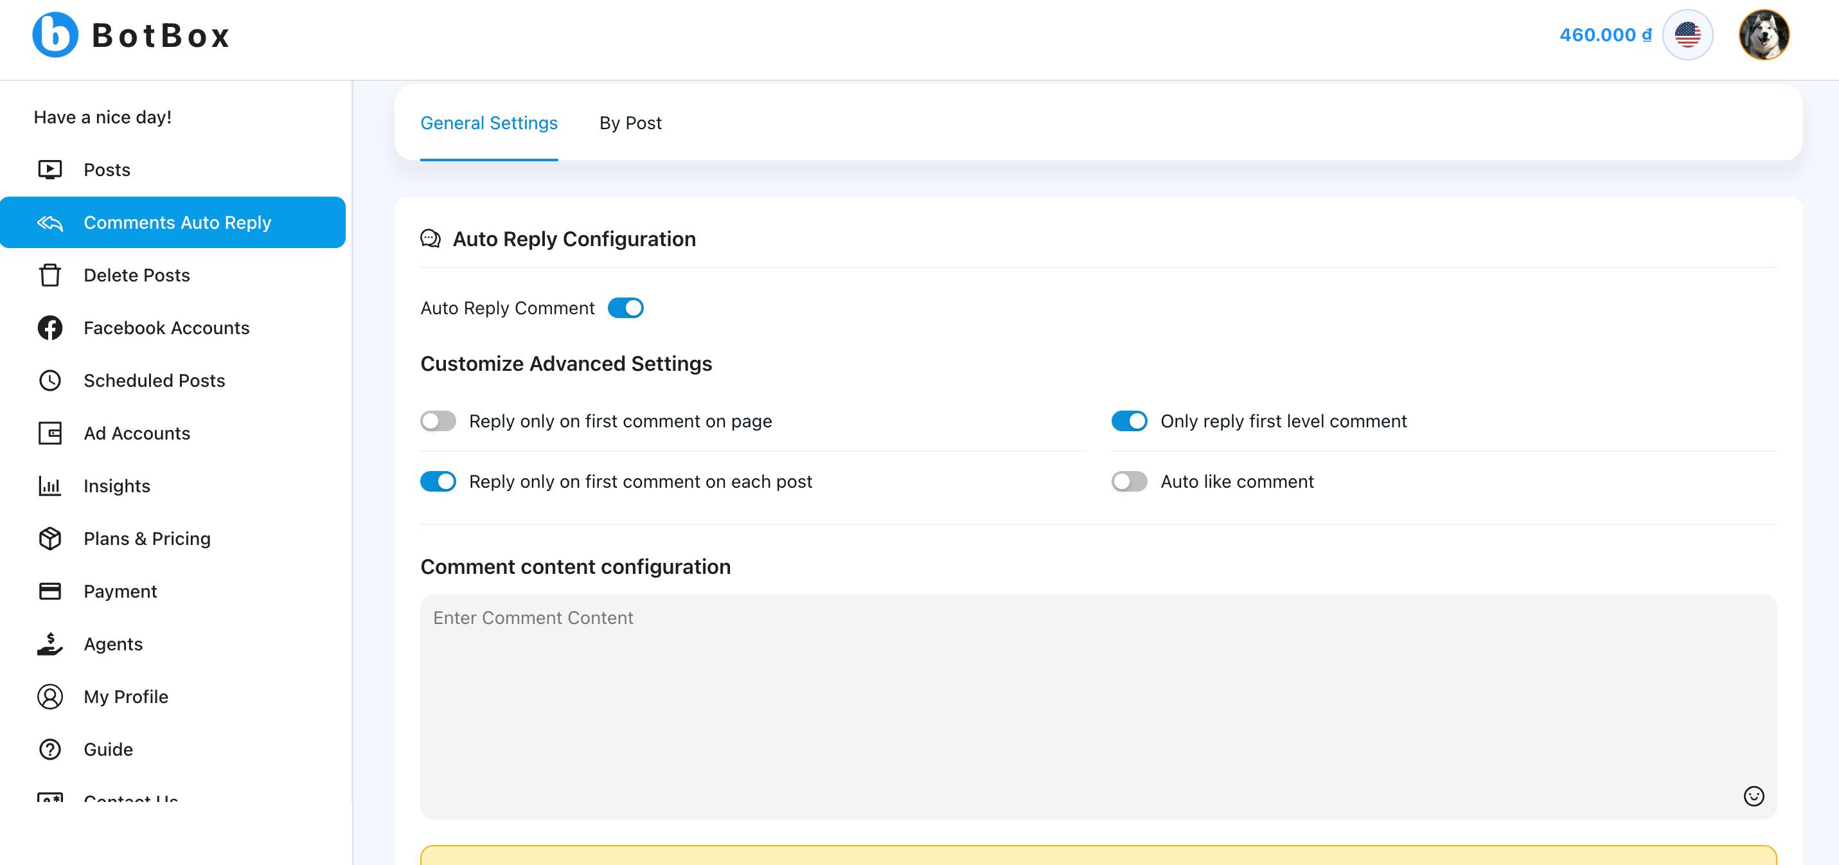The width and height of the screenshot is (1839, 865).
Task: Click the Payment credit card icon
Action: tap(50, 591)
